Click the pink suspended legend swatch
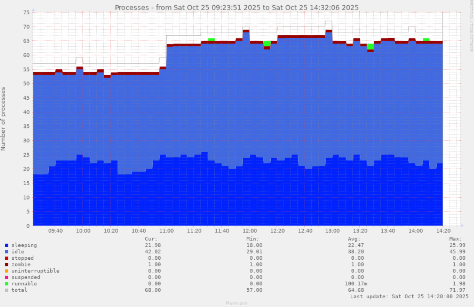This screenshot has height=307, width=474. [7, 277]
